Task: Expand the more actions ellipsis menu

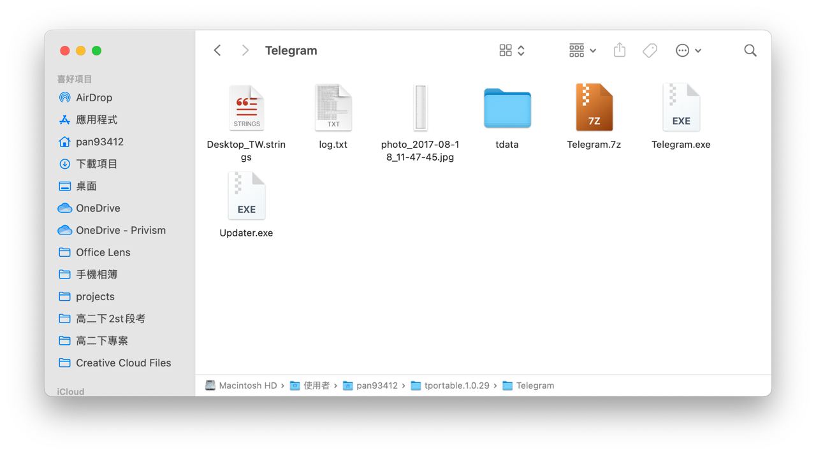Action: (688, 50)
